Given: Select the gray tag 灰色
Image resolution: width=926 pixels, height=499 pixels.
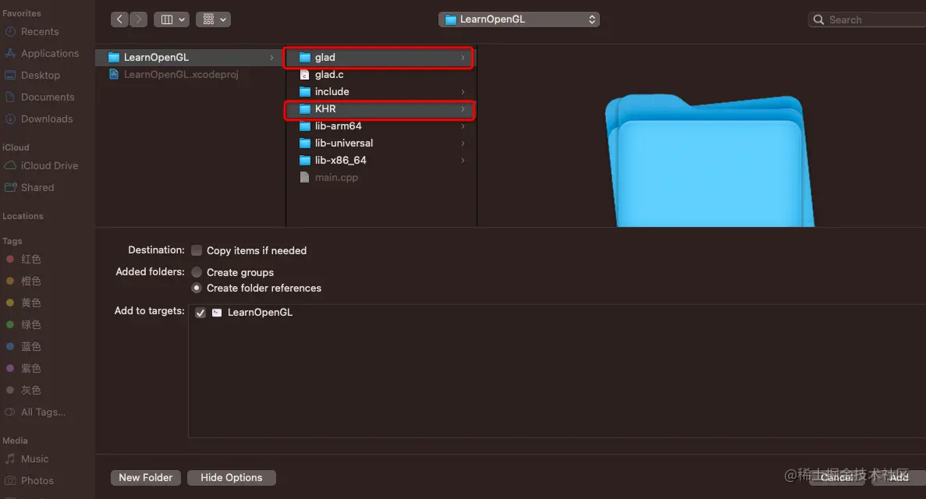Looking at the screenshot, I should pos(30,390).
